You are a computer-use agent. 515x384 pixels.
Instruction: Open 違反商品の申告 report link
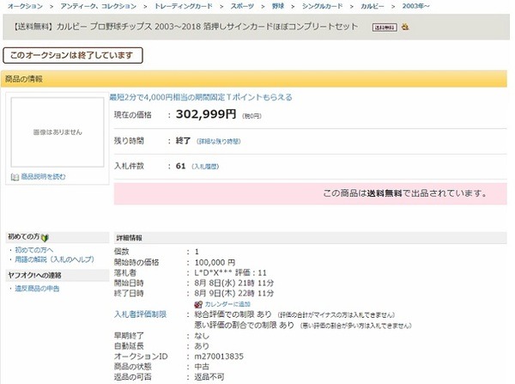(x=37, y=289)
